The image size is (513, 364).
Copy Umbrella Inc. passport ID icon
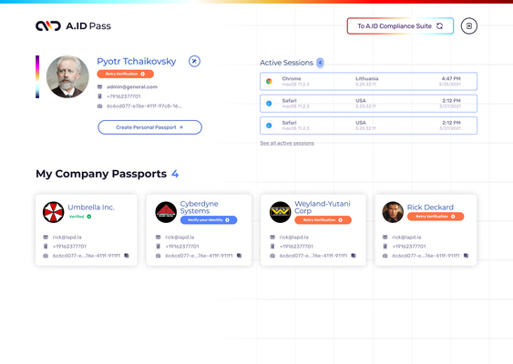127,256
